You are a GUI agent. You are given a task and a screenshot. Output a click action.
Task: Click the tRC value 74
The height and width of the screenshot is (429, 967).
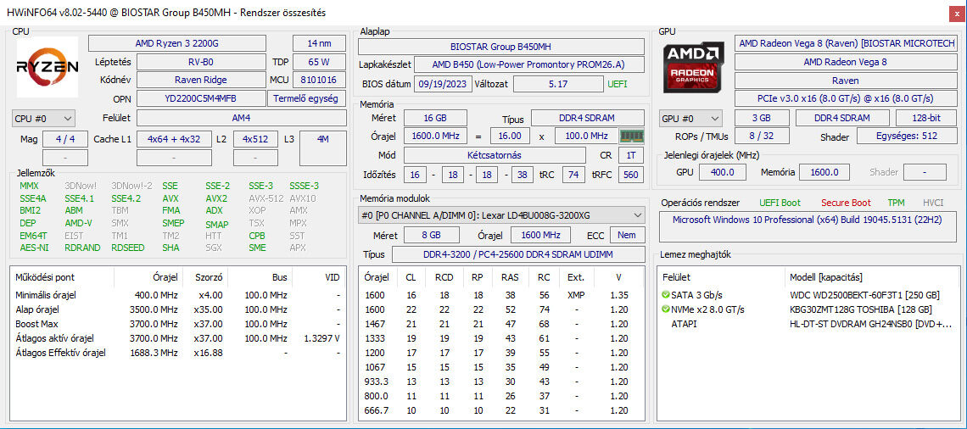(573, 175)
